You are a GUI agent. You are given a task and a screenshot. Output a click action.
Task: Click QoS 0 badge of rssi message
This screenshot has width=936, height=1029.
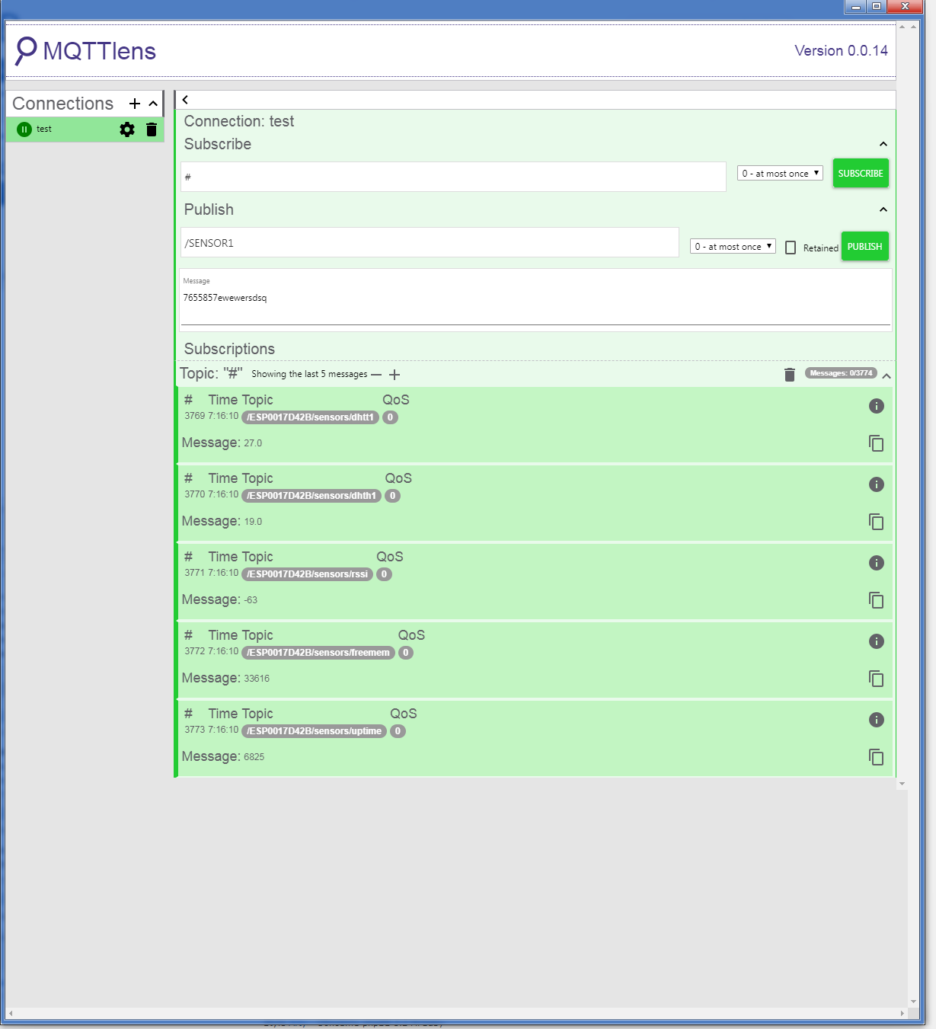(385, 574)
